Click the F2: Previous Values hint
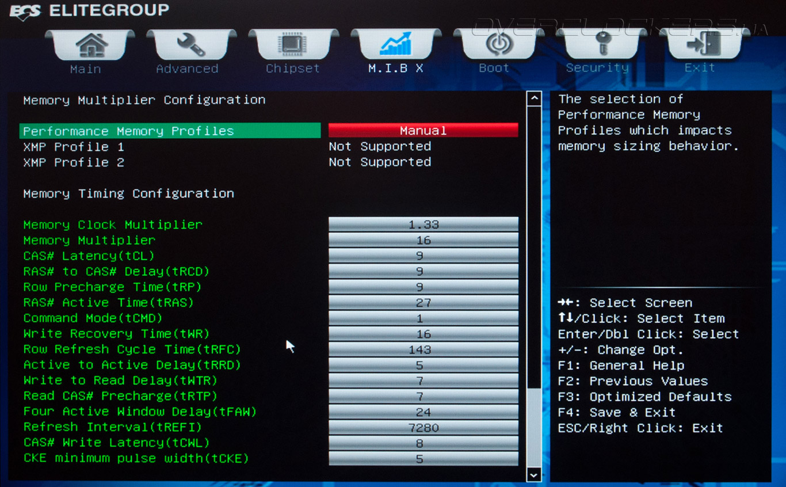 633,381
